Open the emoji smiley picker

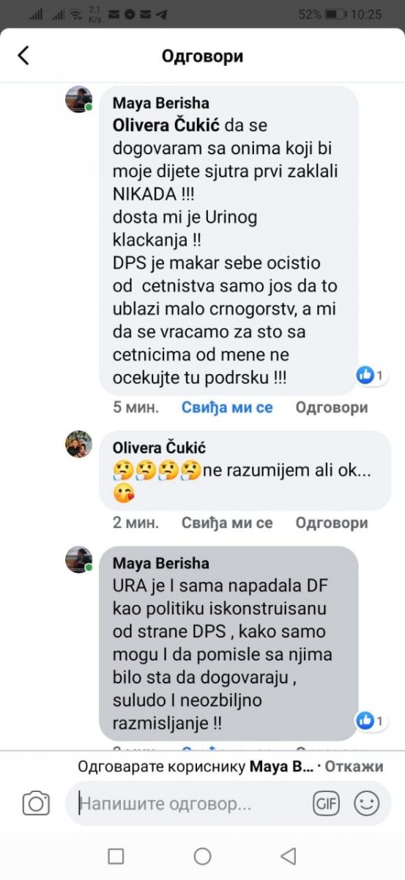[x=366, y=804]
